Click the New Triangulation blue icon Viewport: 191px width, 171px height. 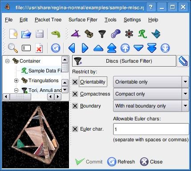156,34
